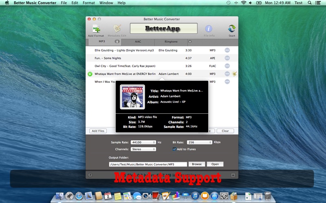Screen dimensions: 326x203
Task: Click the metadata edit icon in Adam Lambert row
Action: pos(234,74)
